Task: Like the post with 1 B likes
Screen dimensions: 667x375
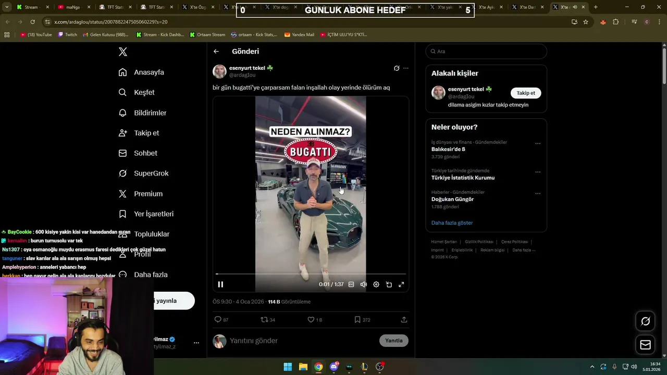Action: (x=315, y=320)
